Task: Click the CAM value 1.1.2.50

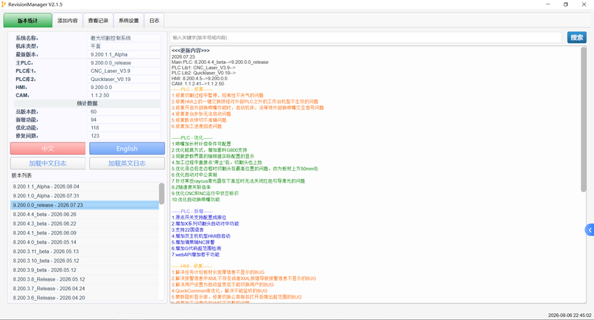Action: click(x=124, y=96)
